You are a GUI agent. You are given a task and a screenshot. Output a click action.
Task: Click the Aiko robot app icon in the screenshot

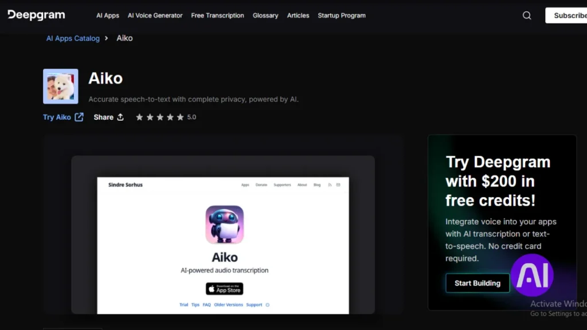[x=224, y=225]
